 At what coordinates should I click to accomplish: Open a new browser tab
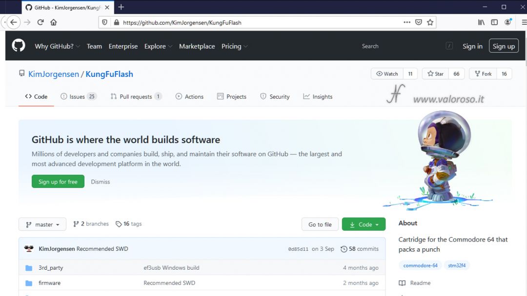pyautogui.click(x=121, y=7)
